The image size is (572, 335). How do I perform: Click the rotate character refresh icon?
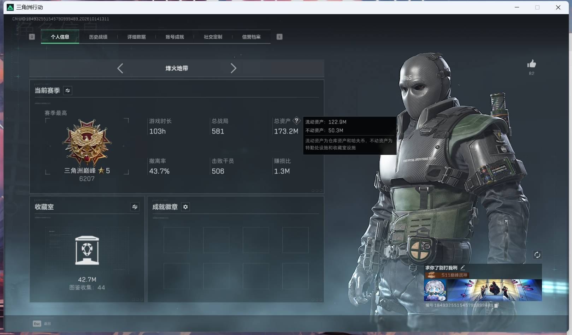coord(537,255)
